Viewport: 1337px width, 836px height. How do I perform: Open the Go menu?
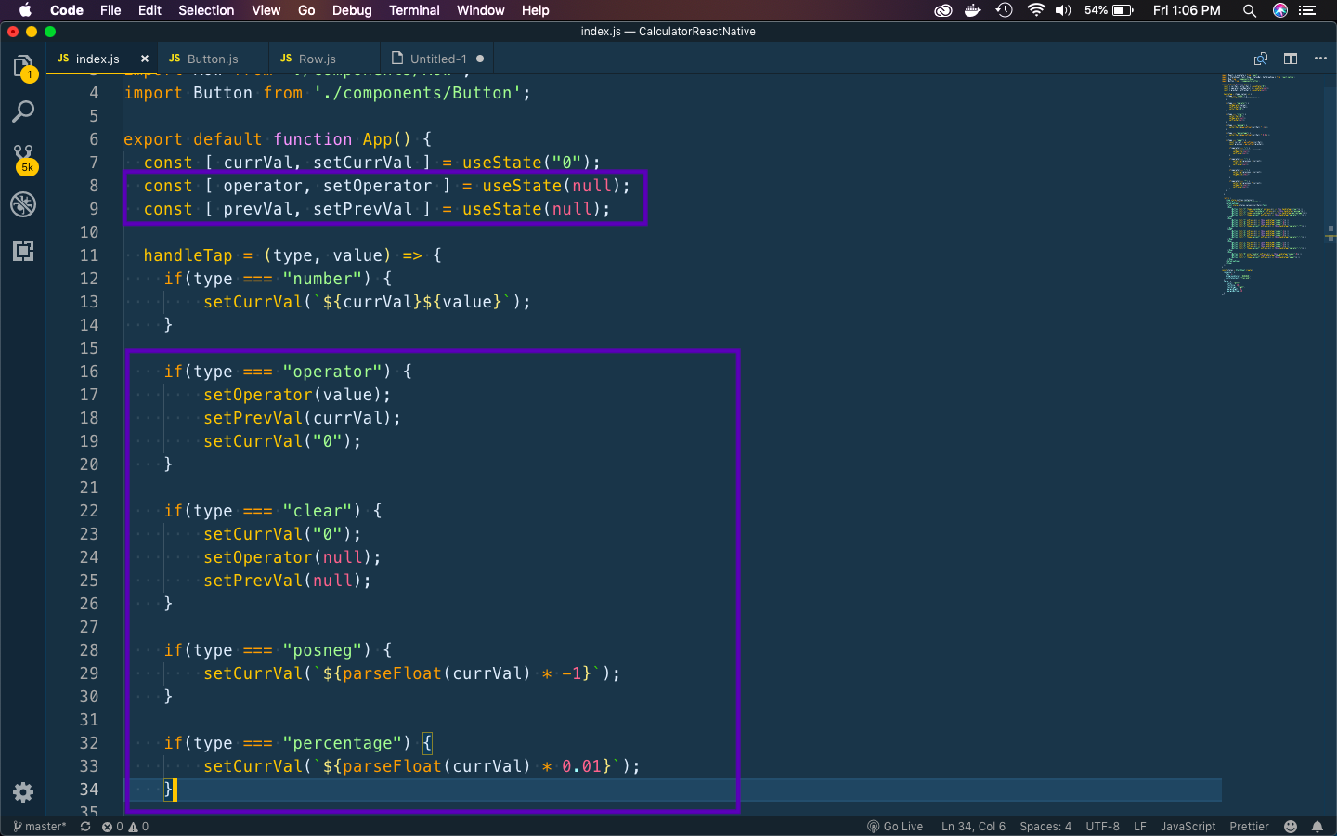click(306, 10)
